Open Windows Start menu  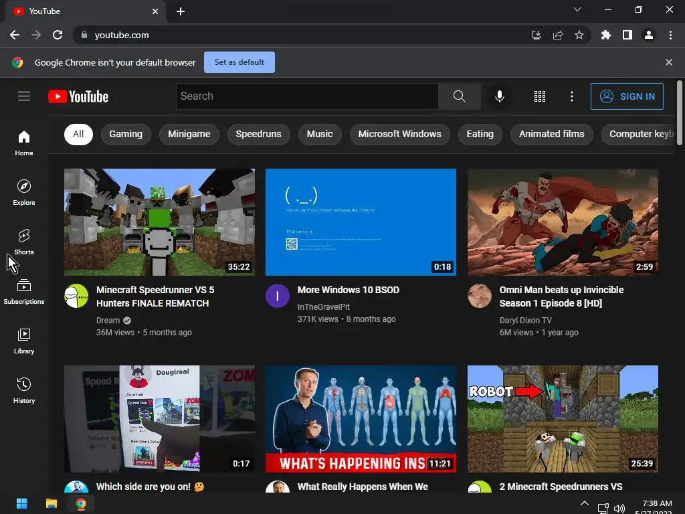22,503
